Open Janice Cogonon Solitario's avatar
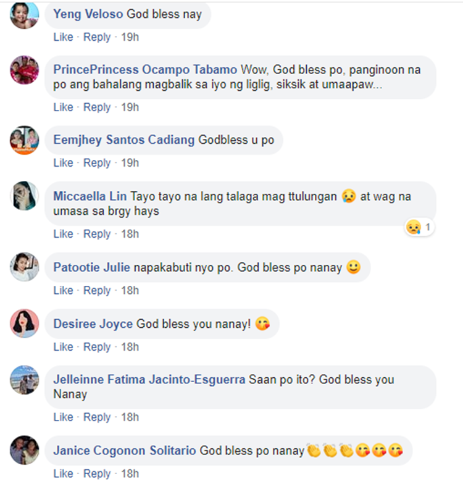 [x=25, y=450]
